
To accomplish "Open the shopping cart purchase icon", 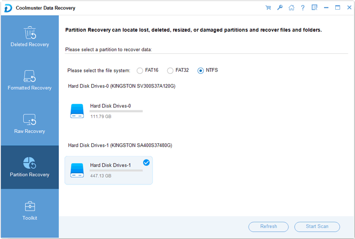I will click(268, 8).
